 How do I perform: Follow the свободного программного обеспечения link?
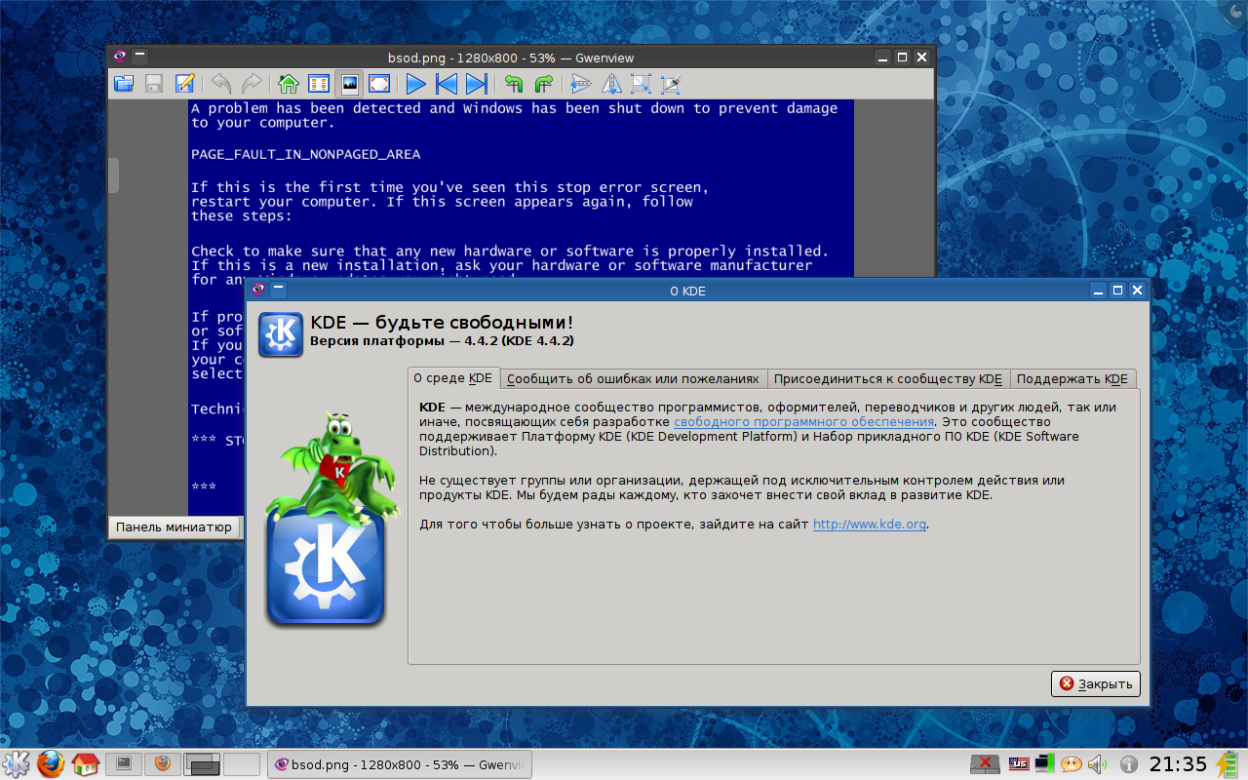pyautogui.click(x=803, y=422)
